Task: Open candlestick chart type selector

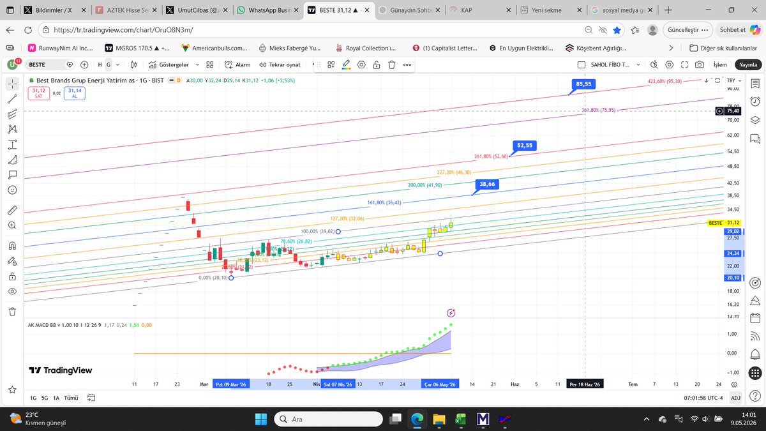Action: (x=134, y=64)
